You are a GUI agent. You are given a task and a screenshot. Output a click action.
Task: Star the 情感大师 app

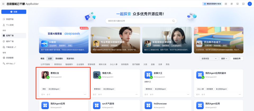click(x=99, y=95)
